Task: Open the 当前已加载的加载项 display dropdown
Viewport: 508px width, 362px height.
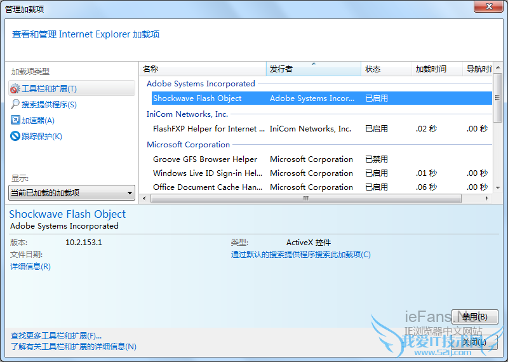Action: point(72,193)
